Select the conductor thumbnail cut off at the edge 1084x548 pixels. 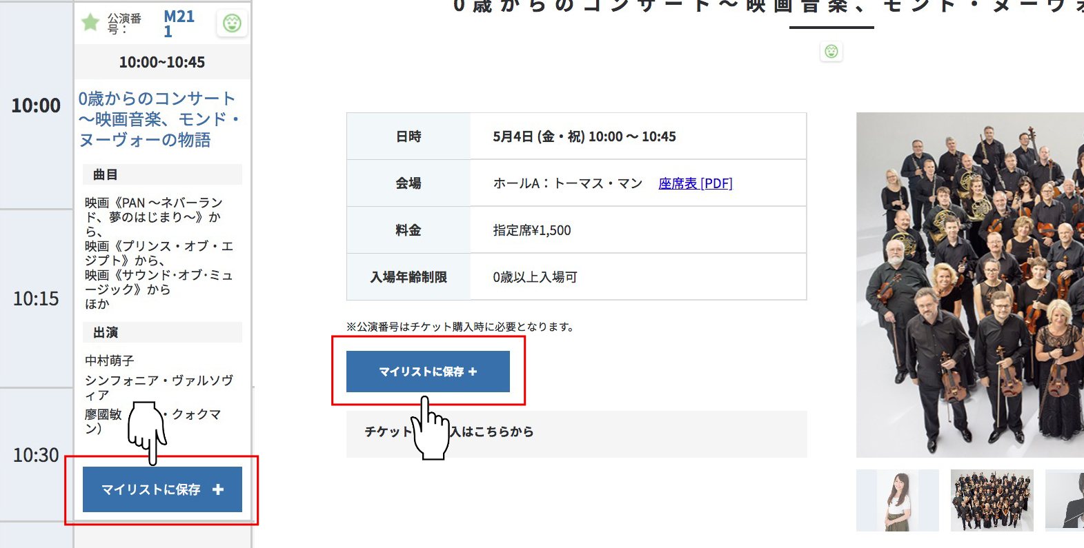tap(1065, 500)
